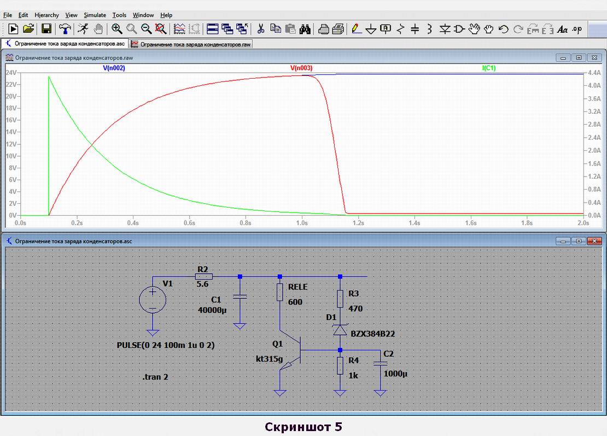The height and width of the screenshot is (436, 607).
Task: Select the Copy tool icon
Action: point(276,28)
